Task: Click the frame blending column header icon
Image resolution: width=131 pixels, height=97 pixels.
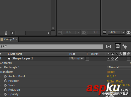Action: [x=124, y=54]
